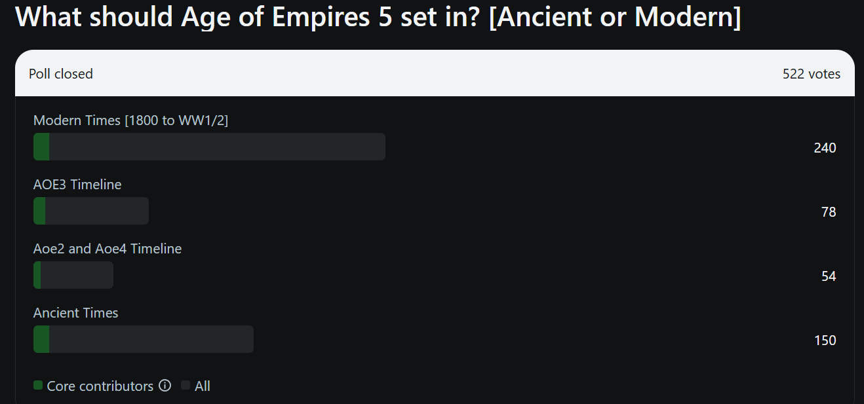
Task: Click the green segment of Modern Times bar
Action: (41, 147)
